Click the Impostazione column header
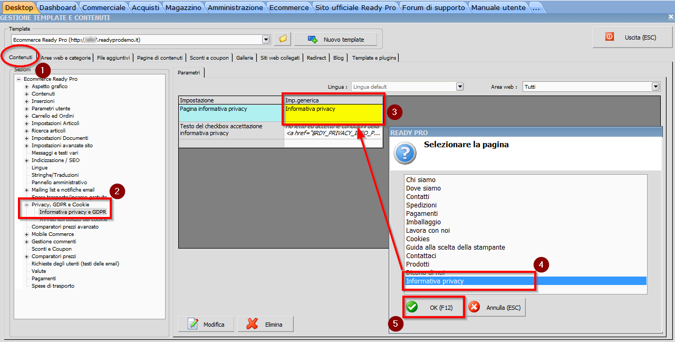Screen dimensions: 675x342 click(231, 100)
